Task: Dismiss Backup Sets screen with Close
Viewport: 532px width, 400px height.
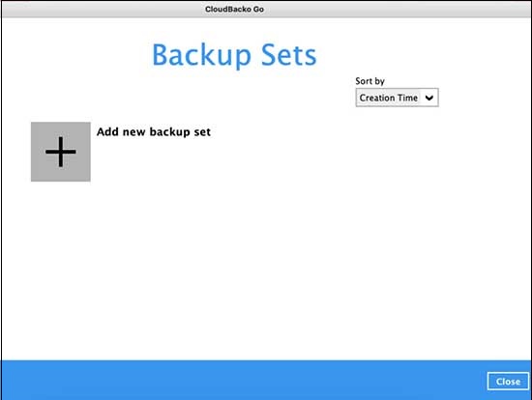Action: pyautogui.click(x=508, y=382)
